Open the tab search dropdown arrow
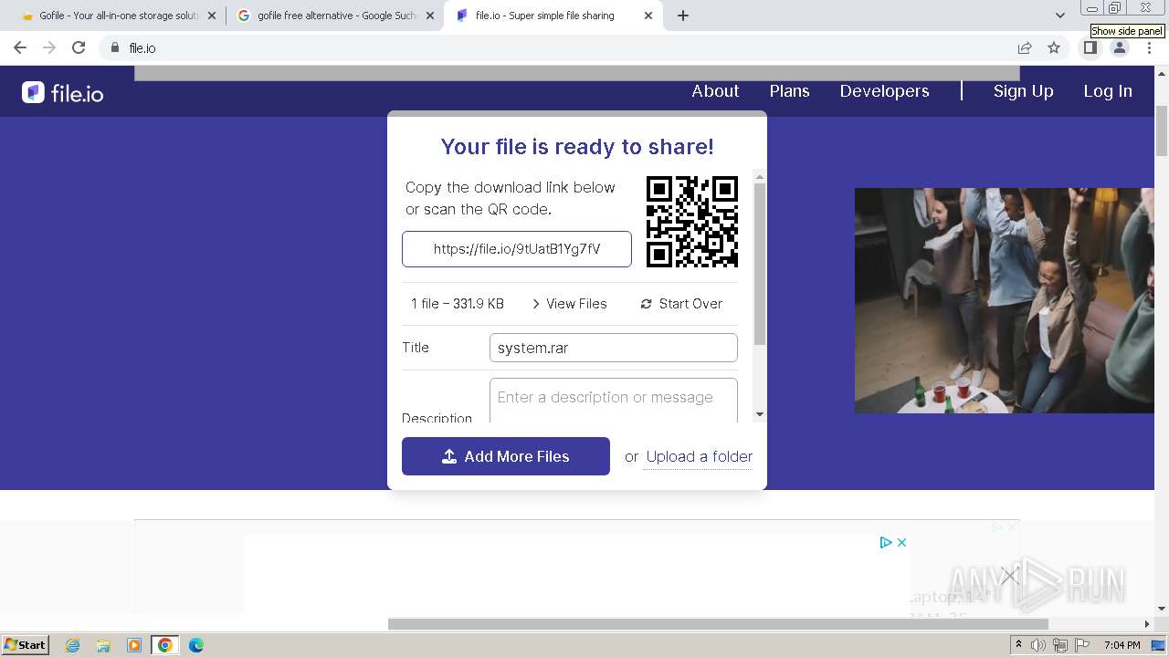 point(1059,16)
